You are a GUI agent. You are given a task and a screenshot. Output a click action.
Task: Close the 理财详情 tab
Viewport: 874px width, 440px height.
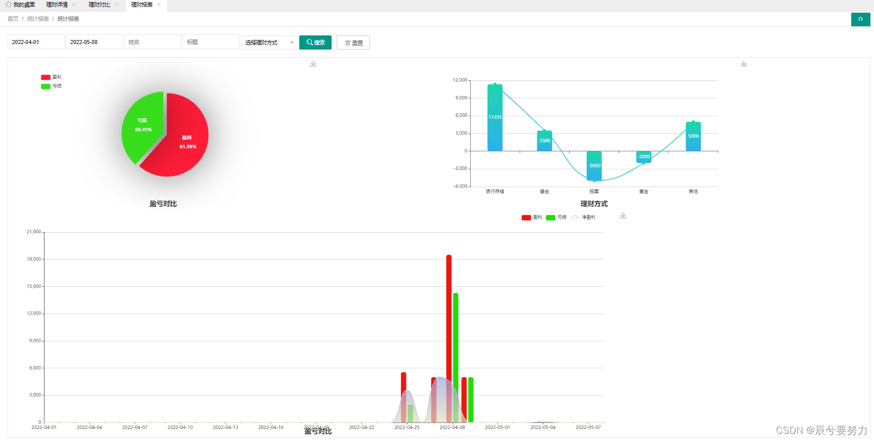(74, 5)
